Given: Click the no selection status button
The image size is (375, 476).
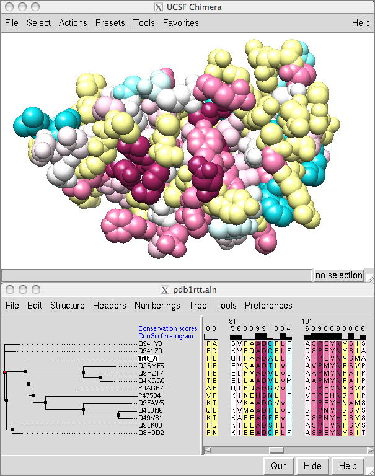Looking at the screenshot, I should click(338, 275).
